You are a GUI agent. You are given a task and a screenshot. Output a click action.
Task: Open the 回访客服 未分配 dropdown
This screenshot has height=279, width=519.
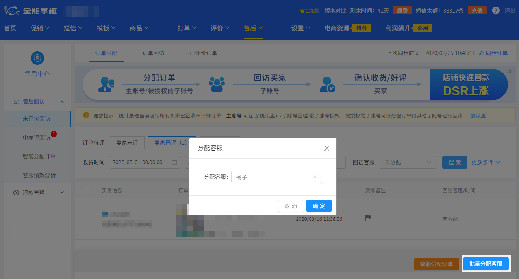point(408,162)
